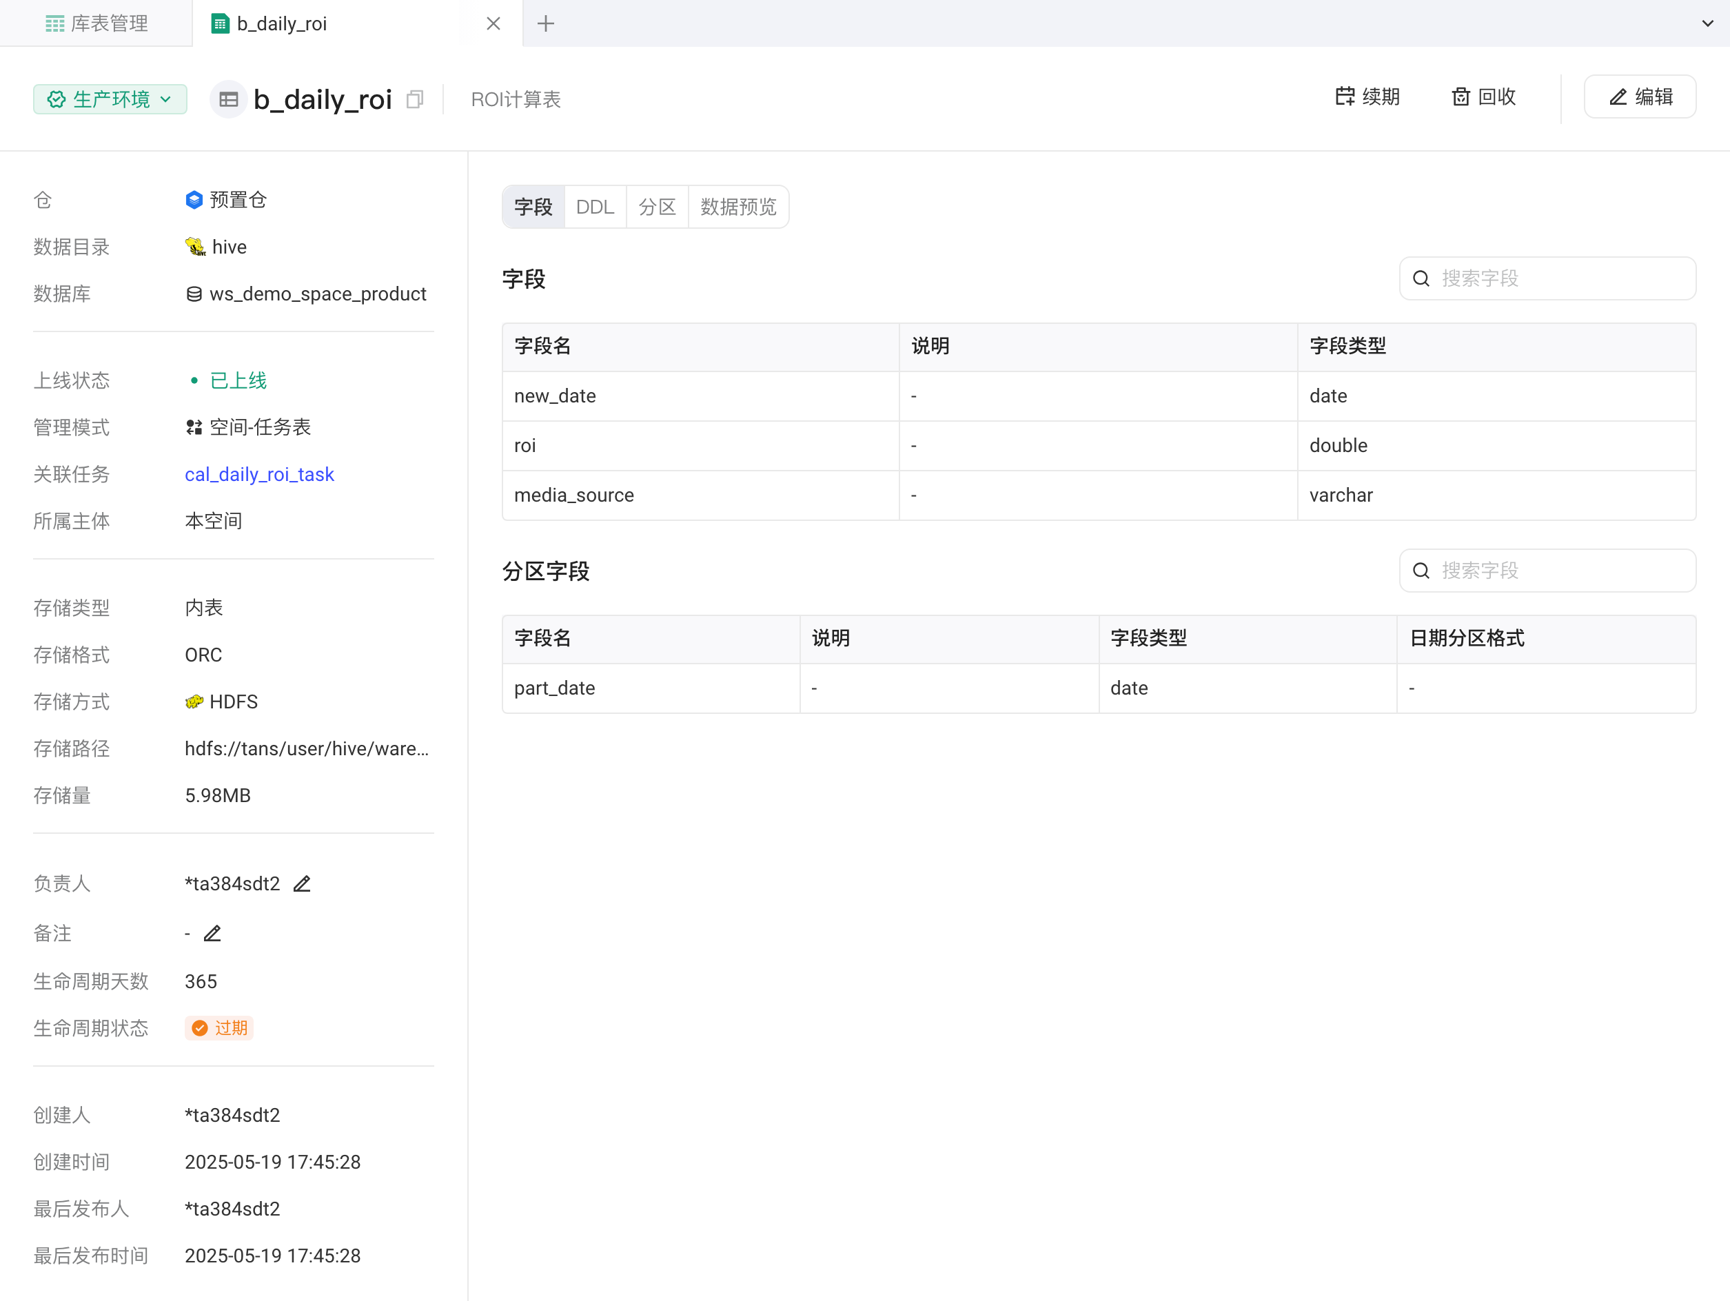
Task: Add a new tab with plus icon
Action: (546, 23)
